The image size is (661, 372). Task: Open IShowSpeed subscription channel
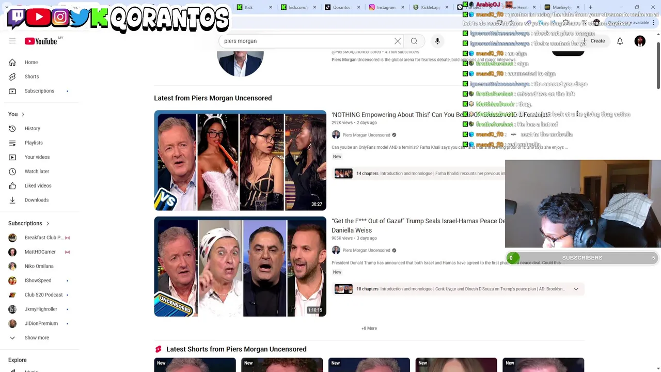coord(39,281)
